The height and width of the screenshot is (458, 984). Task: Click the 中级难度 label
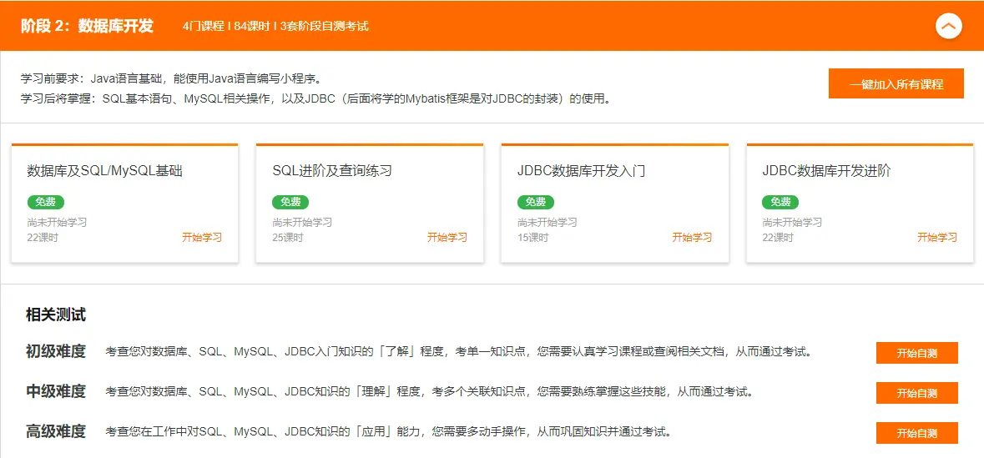(x=56, y=391)
